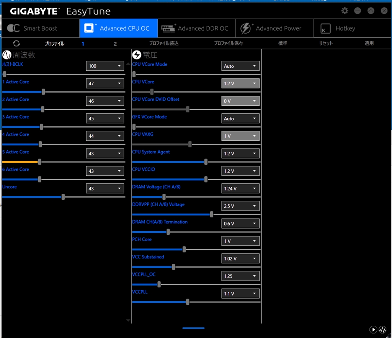This screenshot has height=338, width=392.
Task: Open the VCCPLL_OC dropdown
Action: pyautogui.click(x=240, y=276)
